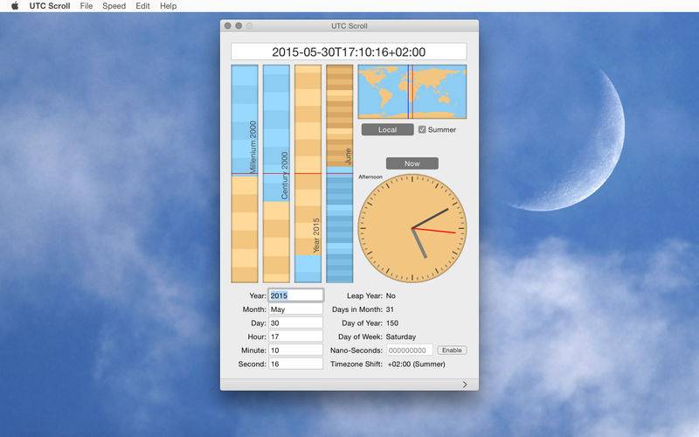Click the Year 2015 scroll bar
This screenshot has width=699, height=437.
coord(308,174)
